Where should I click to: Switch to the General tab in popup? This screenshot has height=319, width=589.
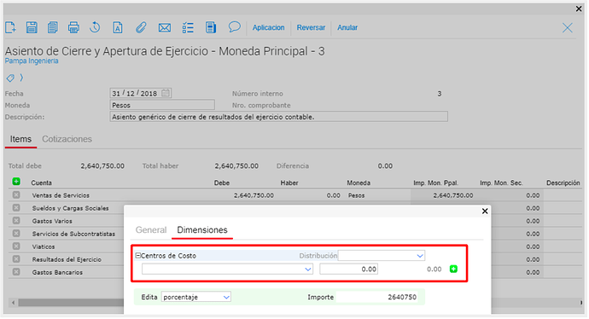151,229
